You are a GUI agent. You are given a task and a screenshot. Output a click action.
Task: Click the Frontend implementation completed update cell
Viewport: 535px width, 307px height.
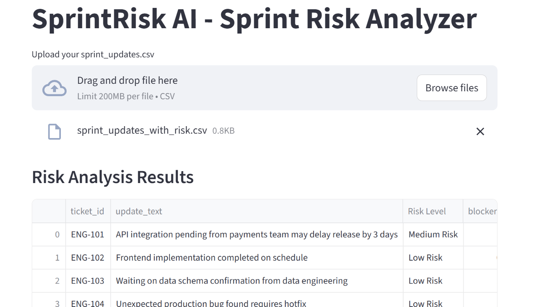coord(212,258)
